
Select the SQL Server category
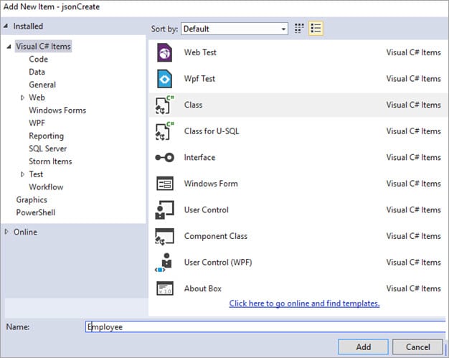coord(48,149)
